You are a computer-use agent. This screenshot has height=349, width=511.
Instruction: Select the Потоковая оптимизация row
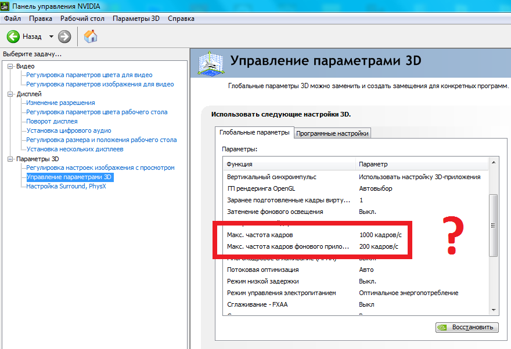pos(356,270)
